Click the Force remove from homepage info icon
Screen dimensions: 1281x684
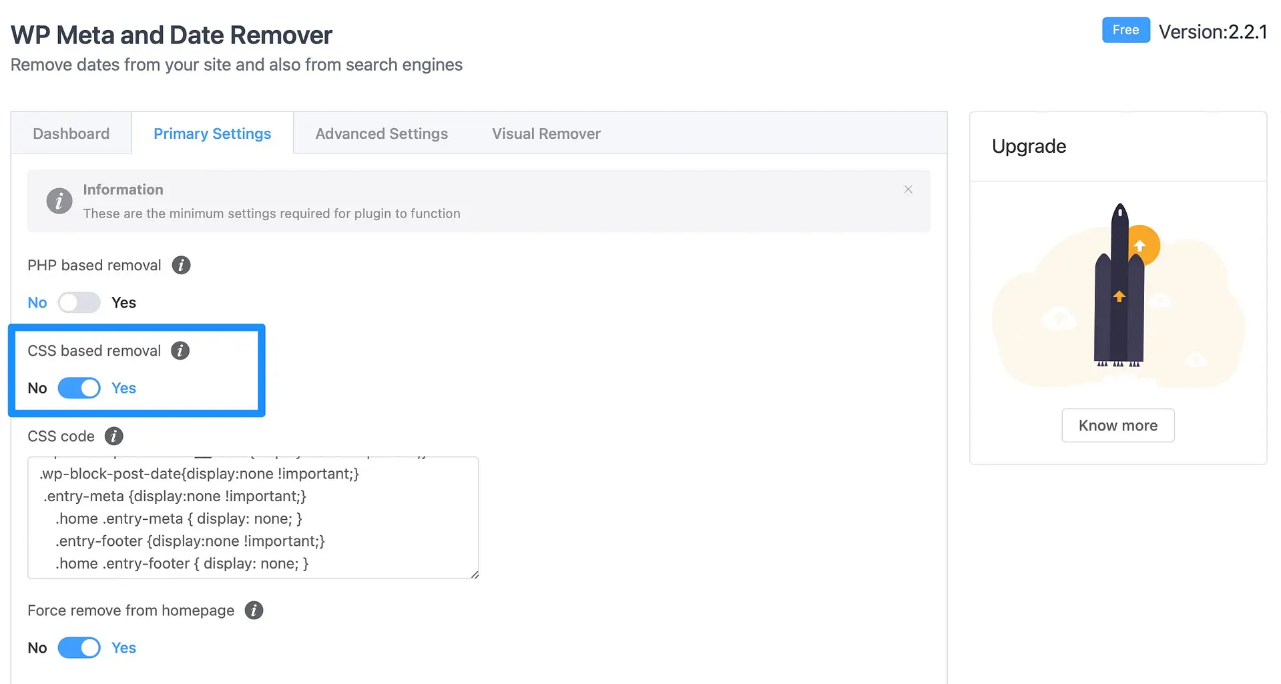(x=253, y=610)
